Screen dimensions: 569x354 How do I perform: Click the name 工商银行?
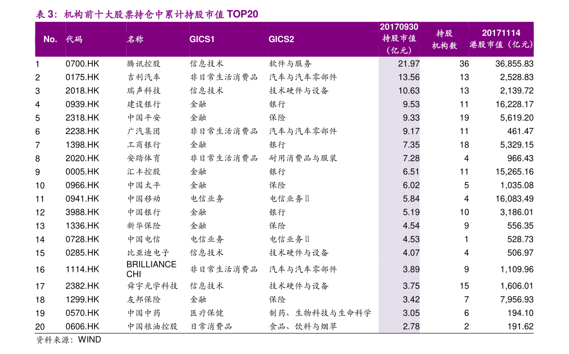tap(144, 145)
